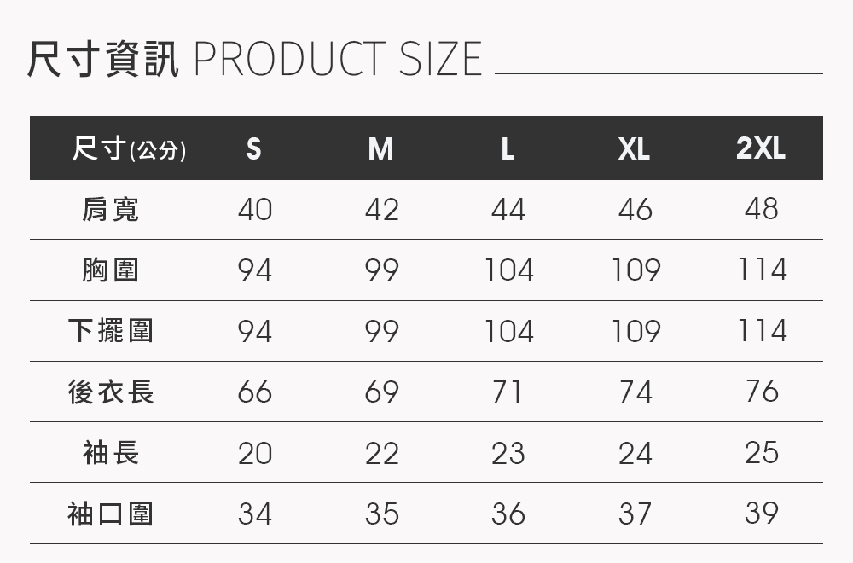The height and width of the screenshot is (563, 853).
Task: Select the XL size column header
Action: click(635, 148)
